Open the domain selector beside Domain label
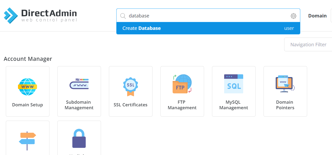 tap(331, 16)
